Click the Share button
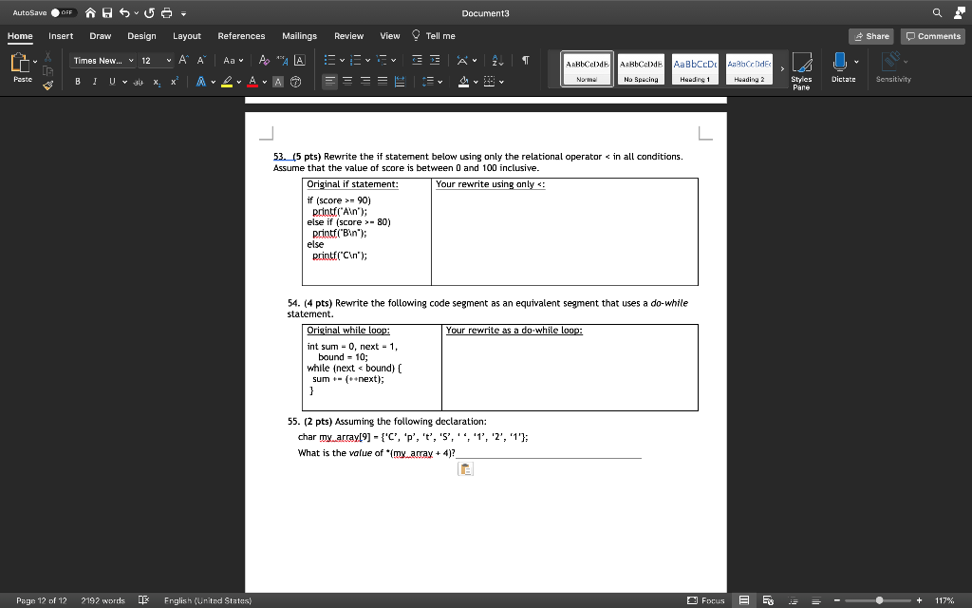This screenshot has width=972, height=608. point(871,36)
